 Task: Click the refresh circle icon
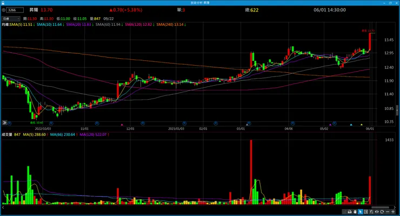tap(382, 212)
